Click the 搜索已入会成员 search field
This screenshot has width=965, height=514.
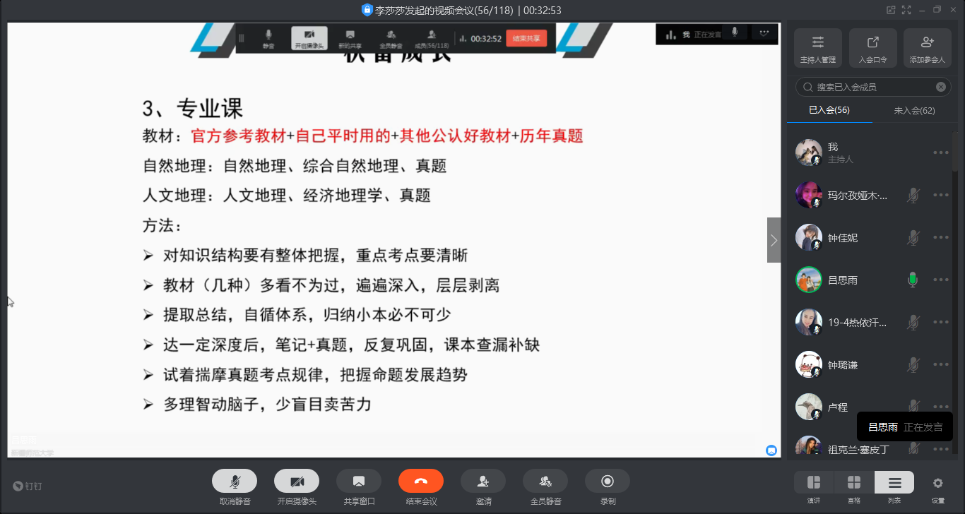click(x=872, y=87)
